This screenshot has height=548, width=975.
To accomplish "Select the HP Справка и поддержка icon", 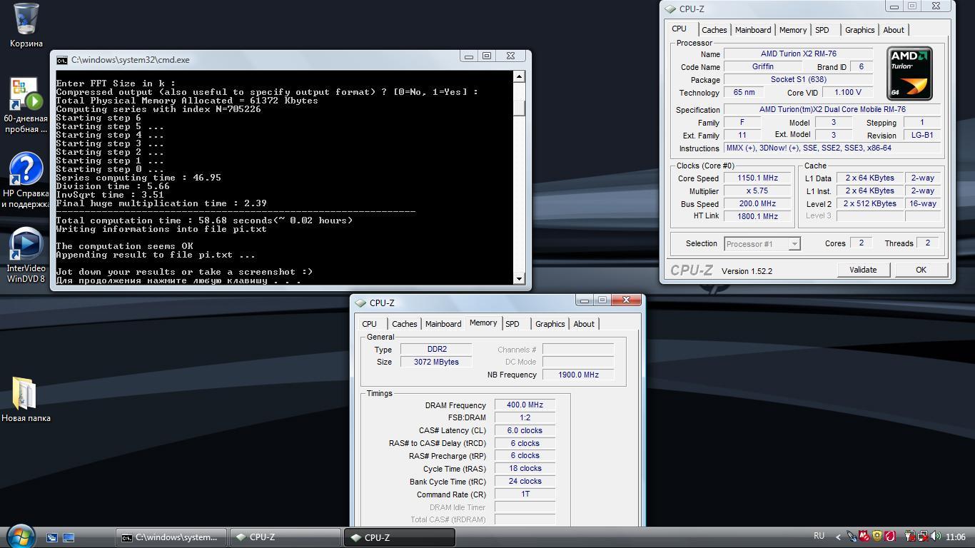I will 26,181.
